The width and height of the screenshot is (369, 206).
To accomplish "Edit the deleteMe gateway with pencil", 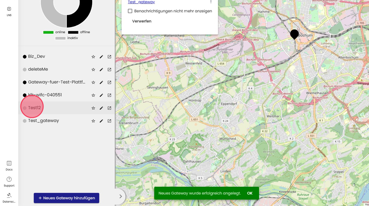I will (x=101, y=70).
